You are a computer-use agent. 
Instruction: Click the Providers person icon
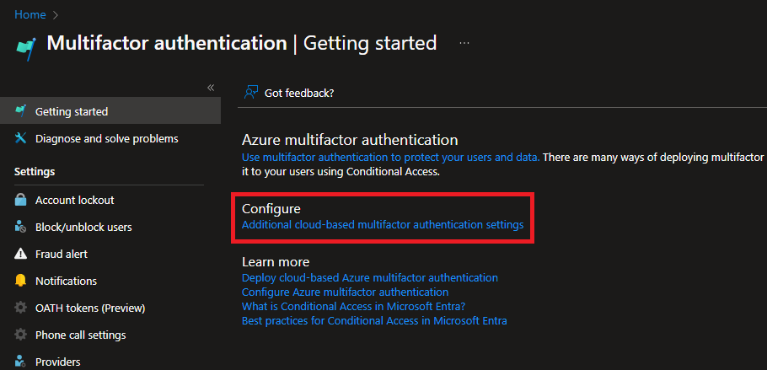[20, 362]
